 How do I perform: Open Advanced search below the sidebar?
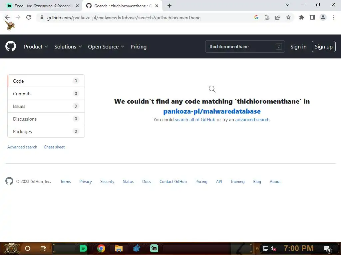coord(22,147)
